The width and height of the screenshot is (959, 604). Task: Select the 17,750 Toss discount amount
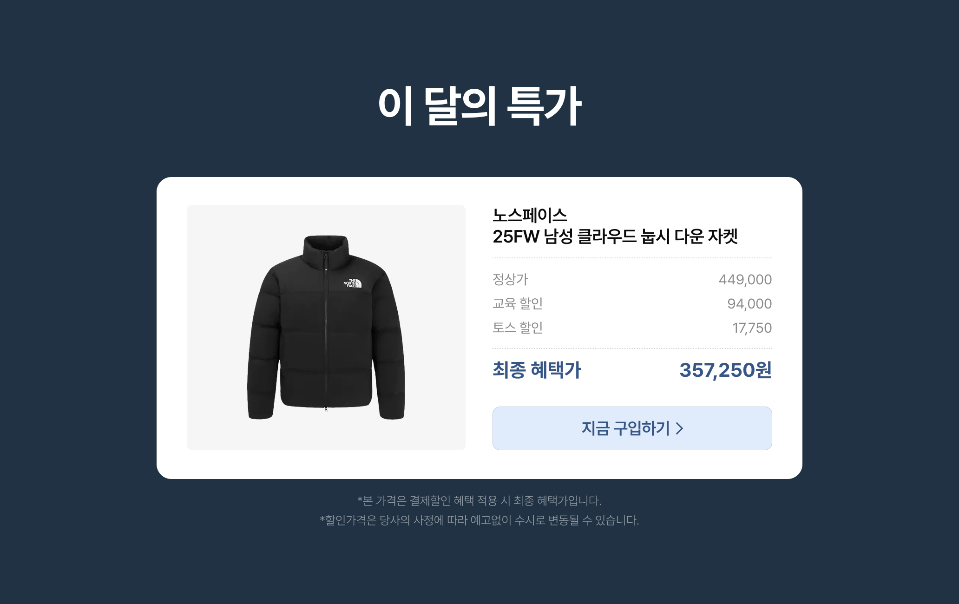pyautogui.click(x=752, y=328)
